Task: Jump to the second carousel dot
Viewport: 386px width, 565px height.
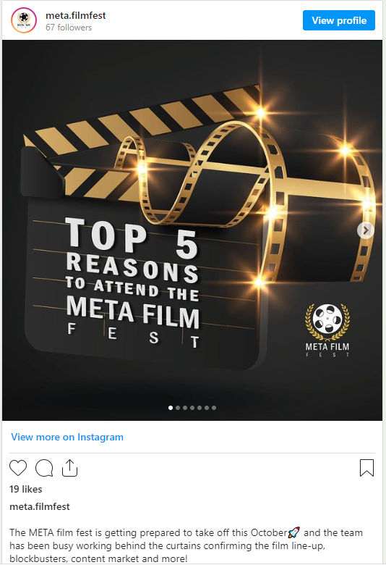Action: (178, 408)
